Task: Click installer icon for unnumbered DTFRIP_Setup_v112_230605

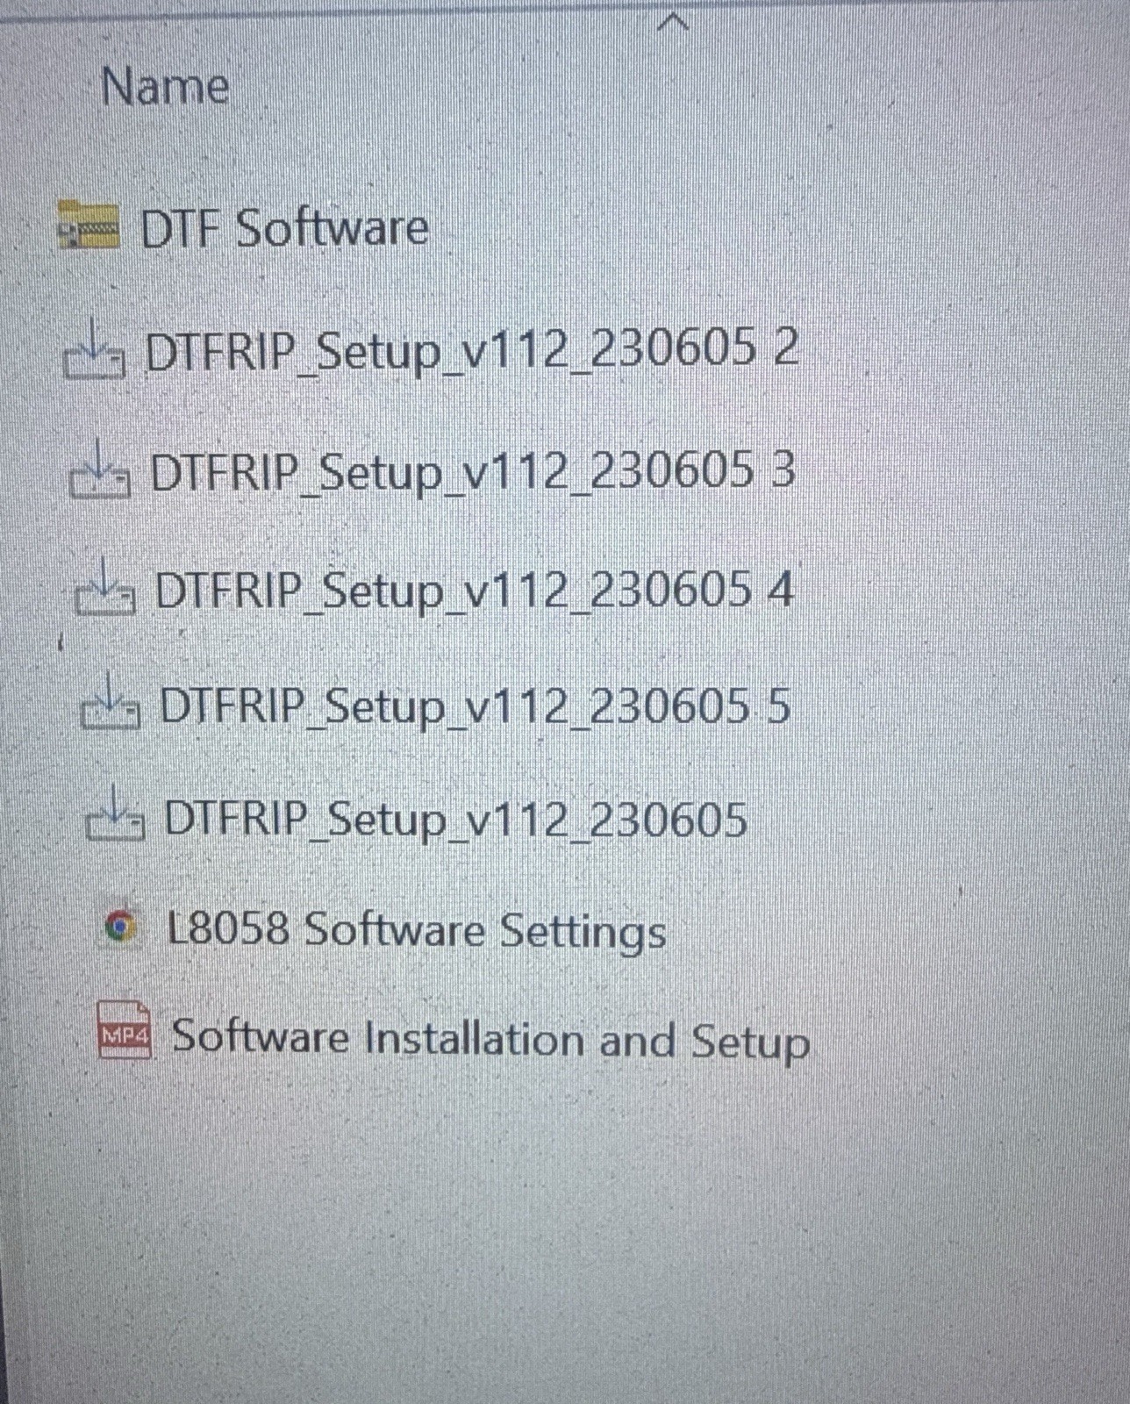Action: point(115,813)
